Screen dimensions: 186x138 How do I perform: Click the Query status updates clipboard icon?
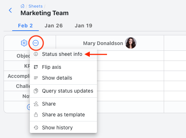36,91
